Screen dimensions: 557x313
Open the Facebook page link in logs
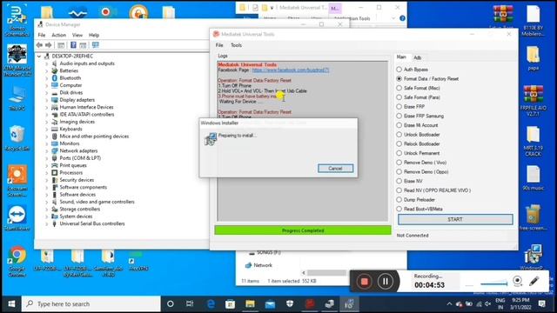coord(290,70)
